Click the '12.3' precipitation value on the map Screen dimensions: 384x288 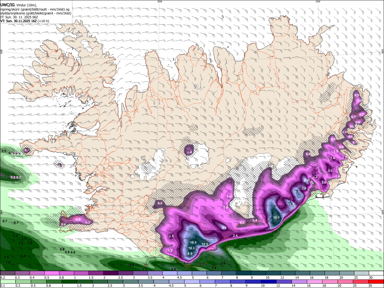(205, 244)
